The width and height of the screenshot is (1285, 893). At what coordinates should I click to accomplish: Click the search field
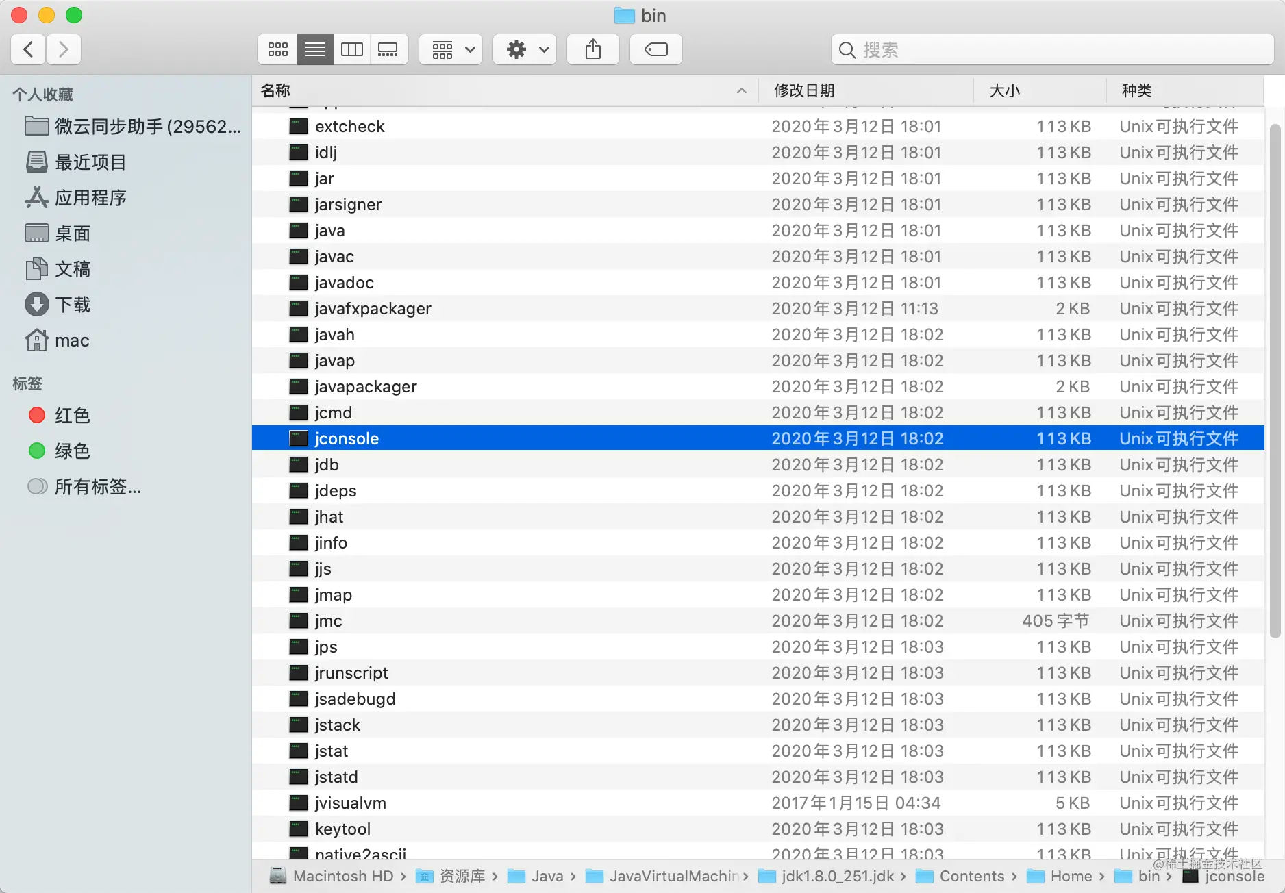coord(1052,49)
